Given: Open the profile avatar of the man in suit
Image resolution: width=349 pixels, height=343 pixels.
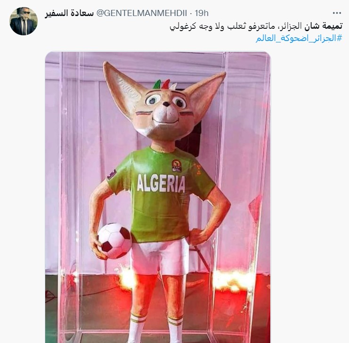Looking at the screenshot, I should click(x=24, y=21).
